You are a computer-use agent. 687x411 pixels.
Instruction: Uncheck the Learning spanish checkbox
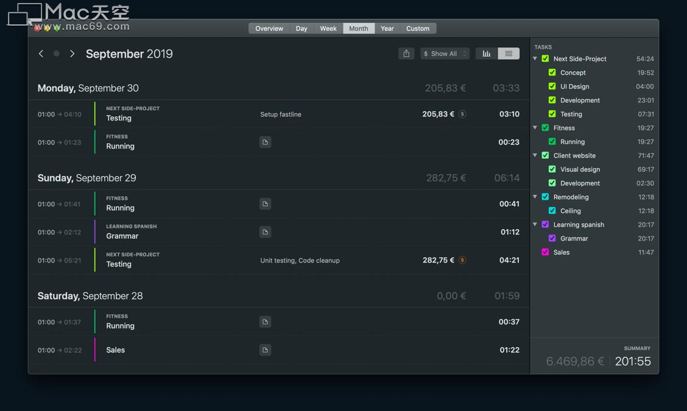546,225
